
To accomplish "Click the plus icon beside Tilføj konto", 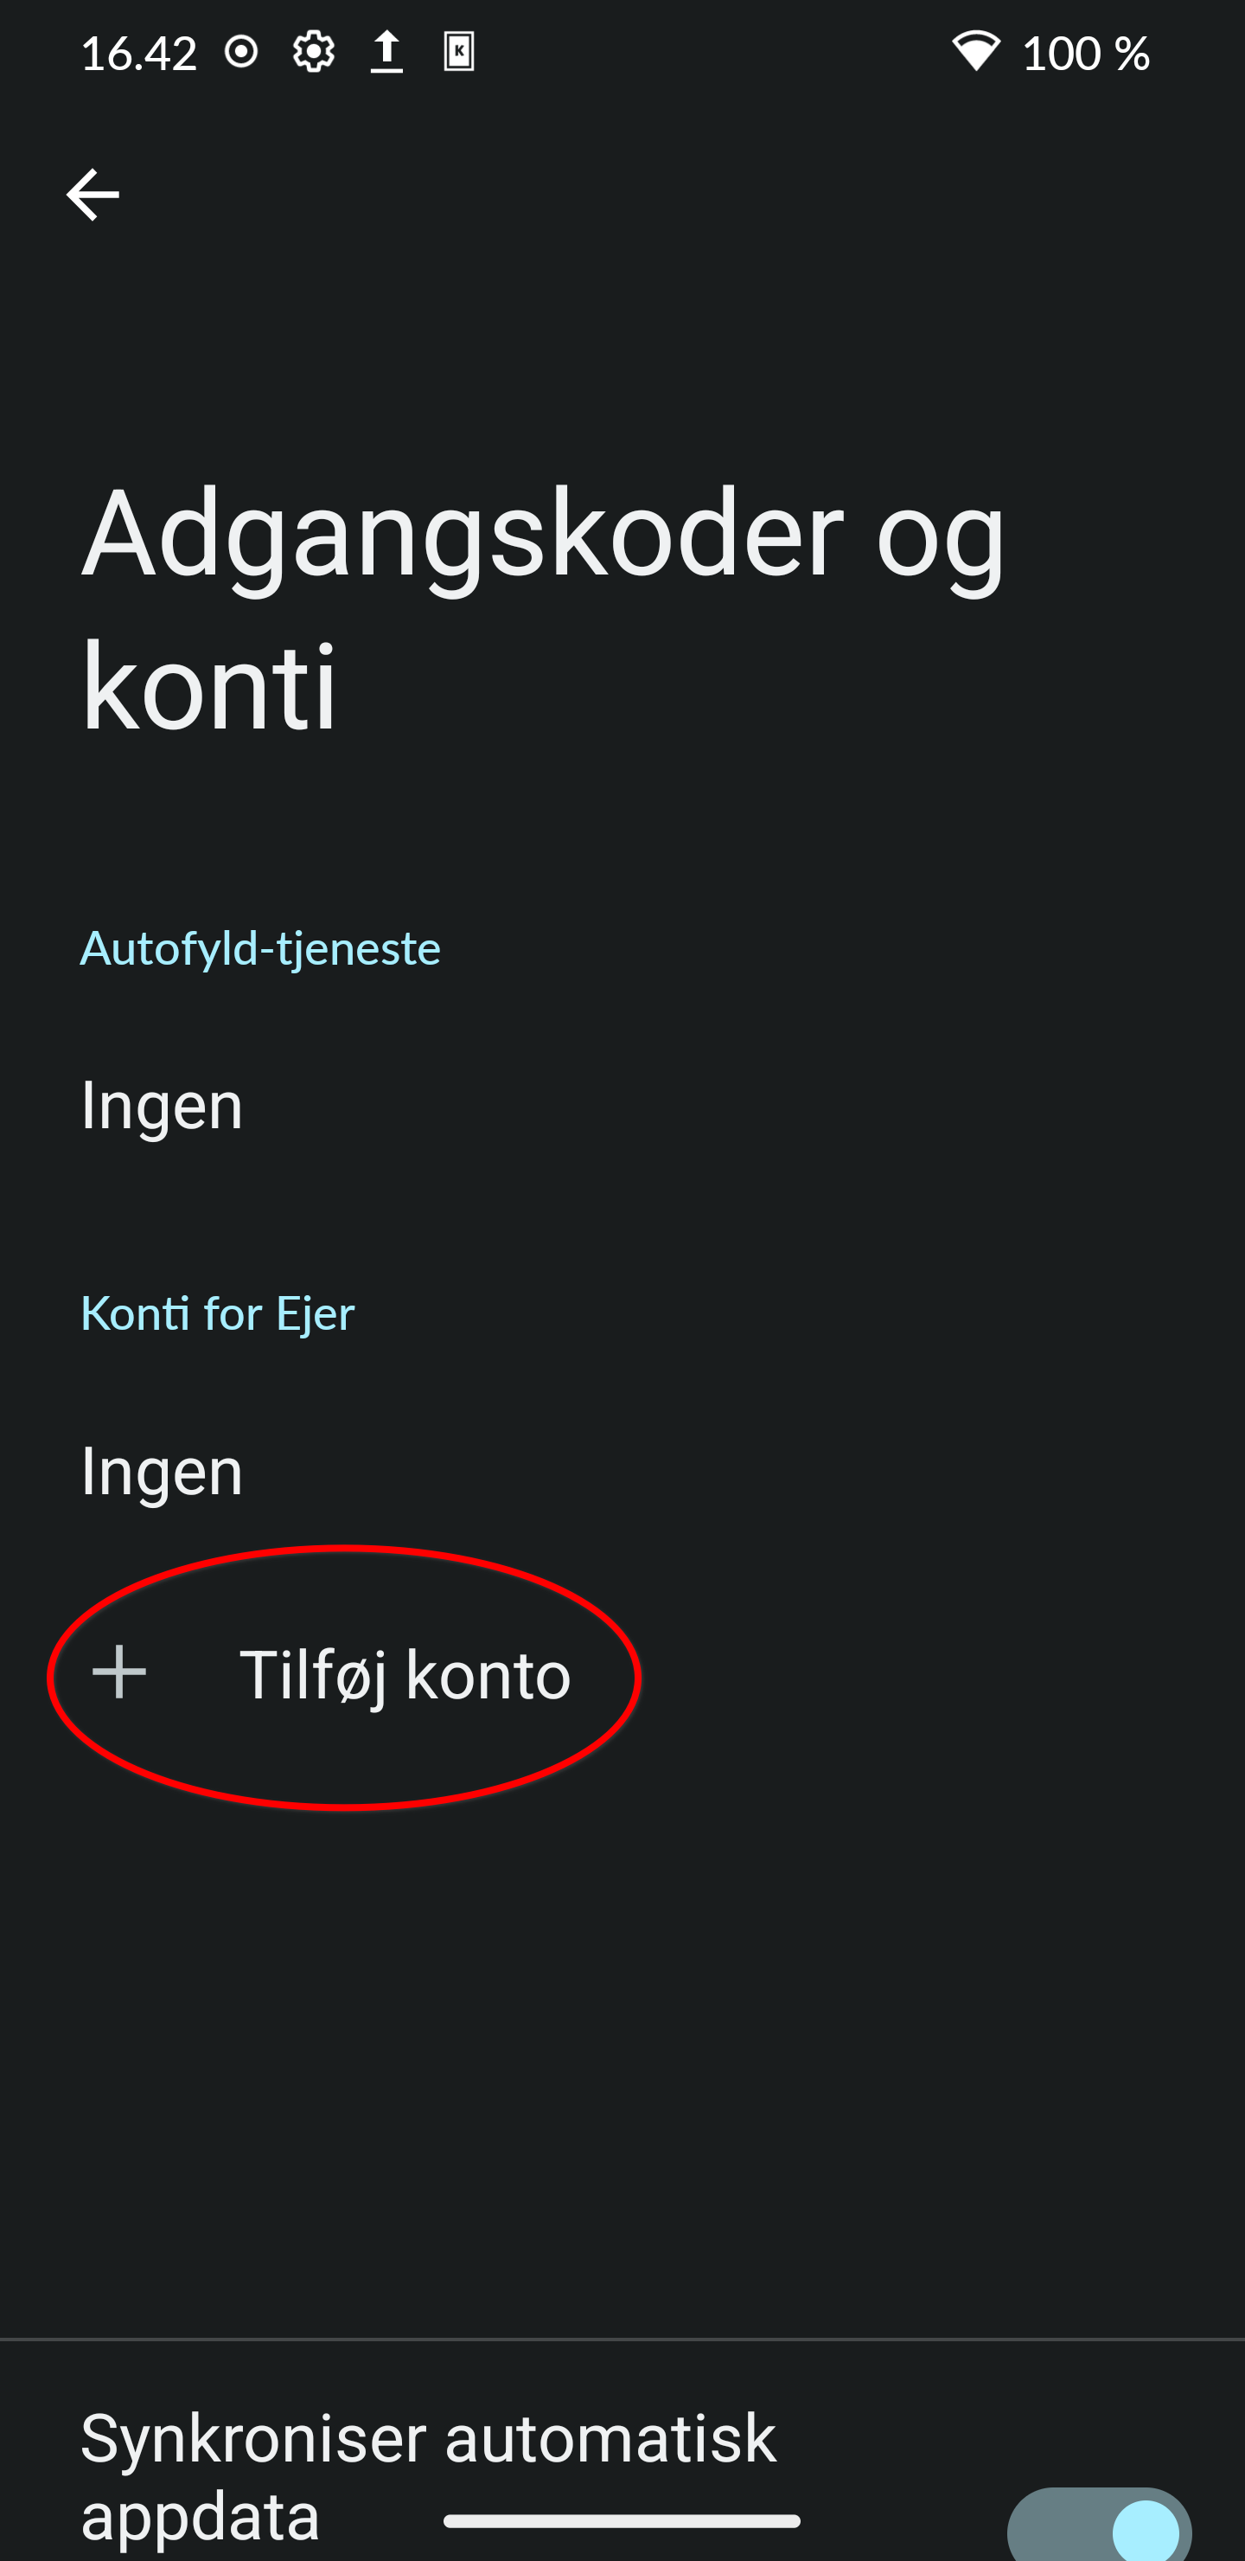I will point(119,1672).
